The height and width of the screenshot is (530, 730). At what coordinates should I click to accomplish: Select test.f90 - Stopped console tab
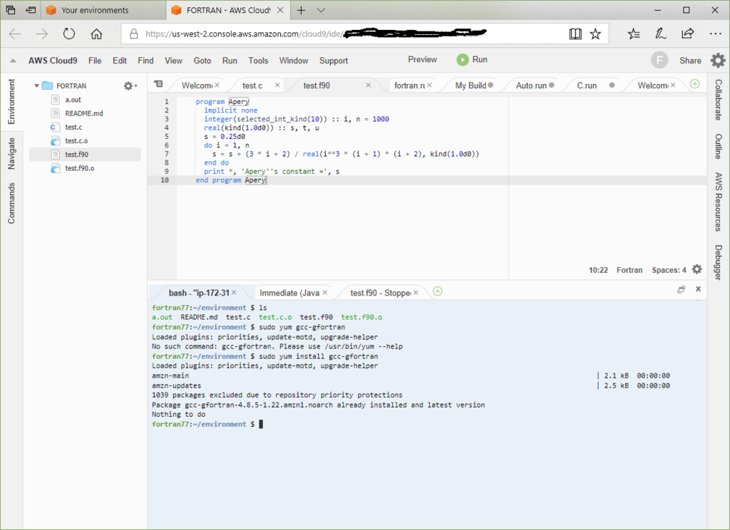[x=381, y=293]
